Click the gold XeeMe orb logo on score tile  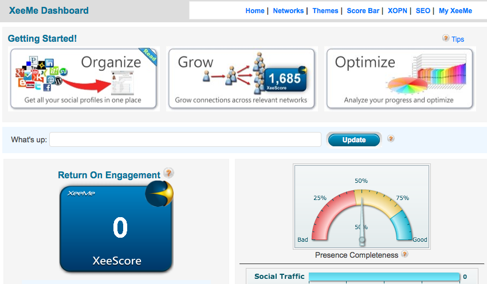point(159,194)
